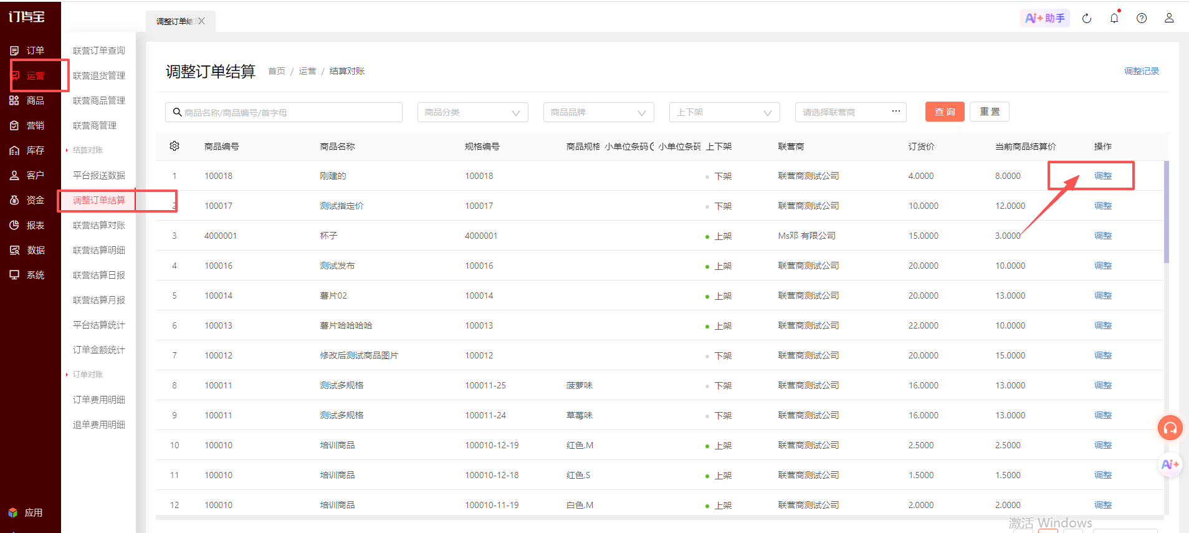Click 调整 for product 杯子

(1103, 236)
